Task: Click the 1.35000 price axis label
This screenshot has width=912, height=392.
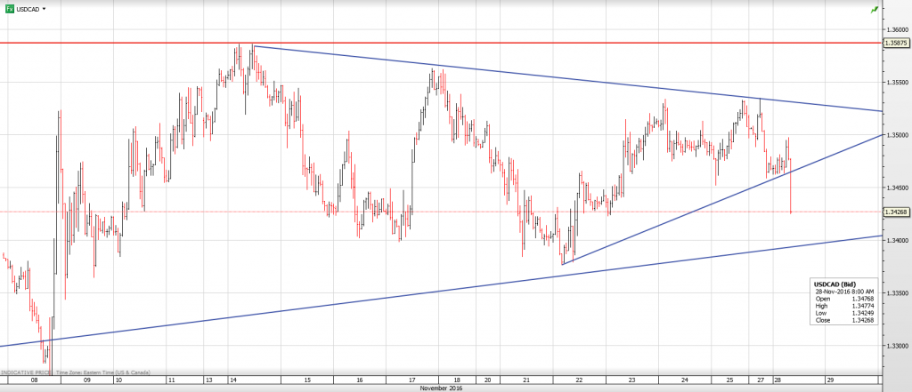Action: click(897, 135)
